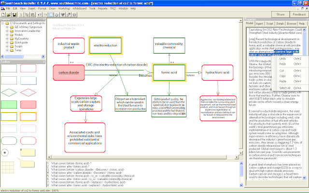Choose Paste from the context menu

pyautogui.click(x=290, y=82)
